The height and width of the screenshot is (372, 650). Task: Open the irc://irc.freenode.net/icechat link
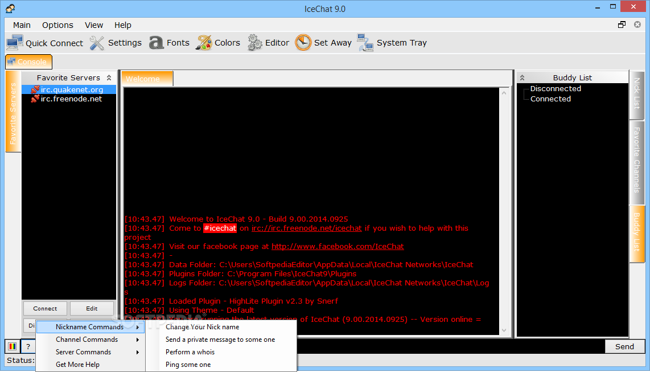pyautogui.click(x=306, y=228)
